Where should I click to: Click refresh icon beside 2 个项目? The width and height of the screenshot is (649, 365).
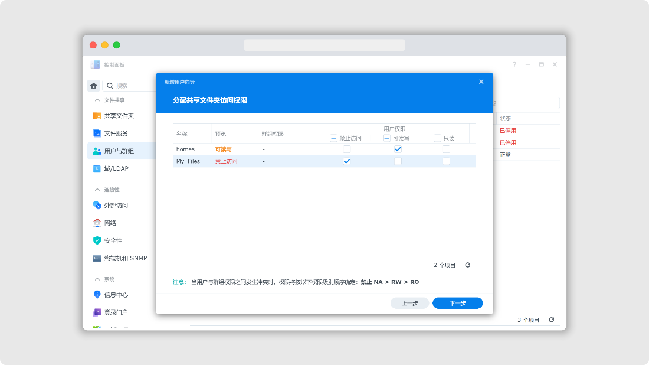pyautogui.click(x=468, y=265)
